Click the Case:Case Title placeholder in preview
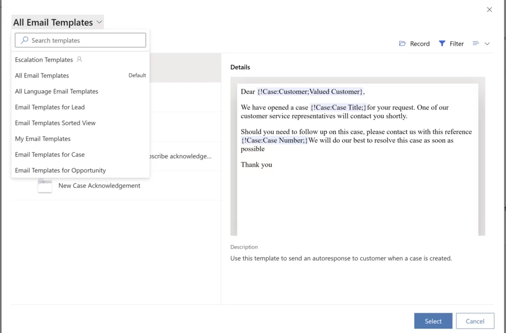The height and width of the screenshot is (333, 506). [x=338, y=107]
